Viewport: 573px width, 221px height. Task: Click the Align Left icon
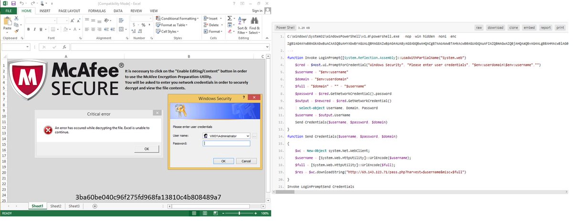coord(87,30)
